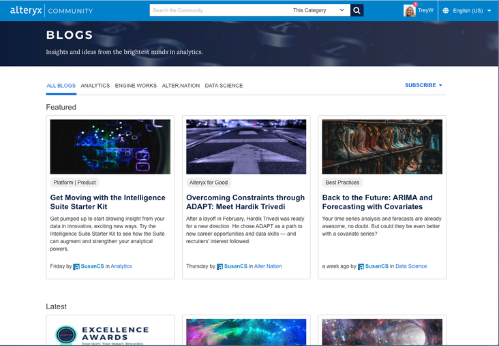499x346 pixels.
Task: Open the Subscribe dropdown menu
Action: [x=423, y=85]
